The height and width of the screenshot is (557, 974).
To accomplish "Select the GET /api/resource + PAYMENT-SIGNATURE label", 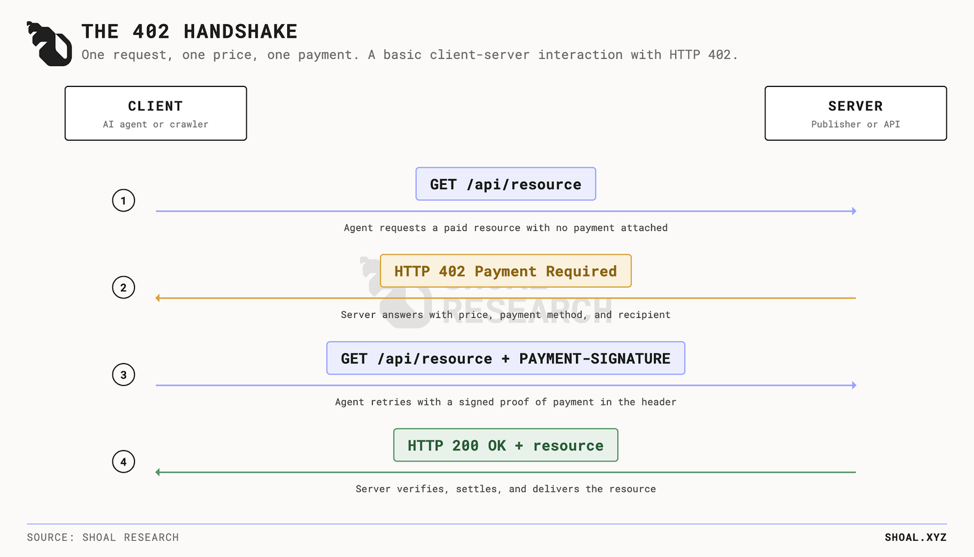I will coord(506,358).
